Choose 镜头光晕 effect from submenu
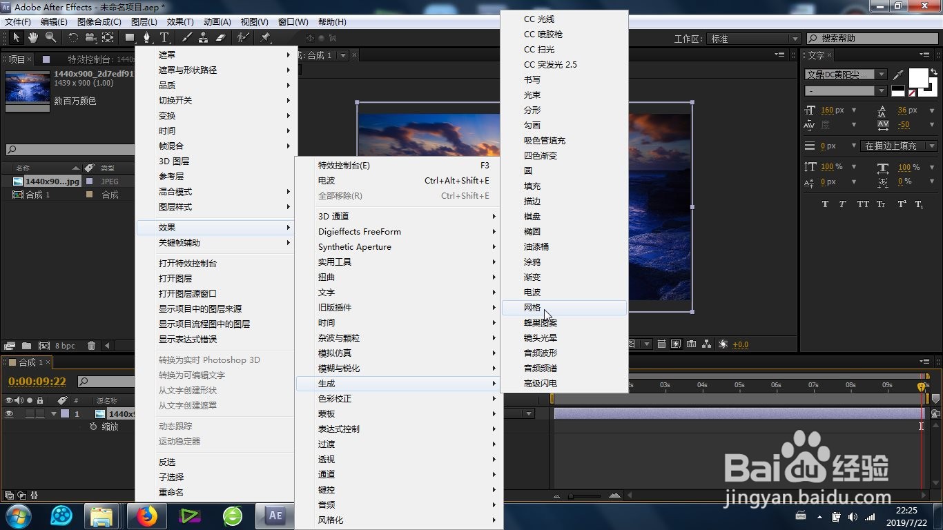The image size is (943, 530). [565, 338]
